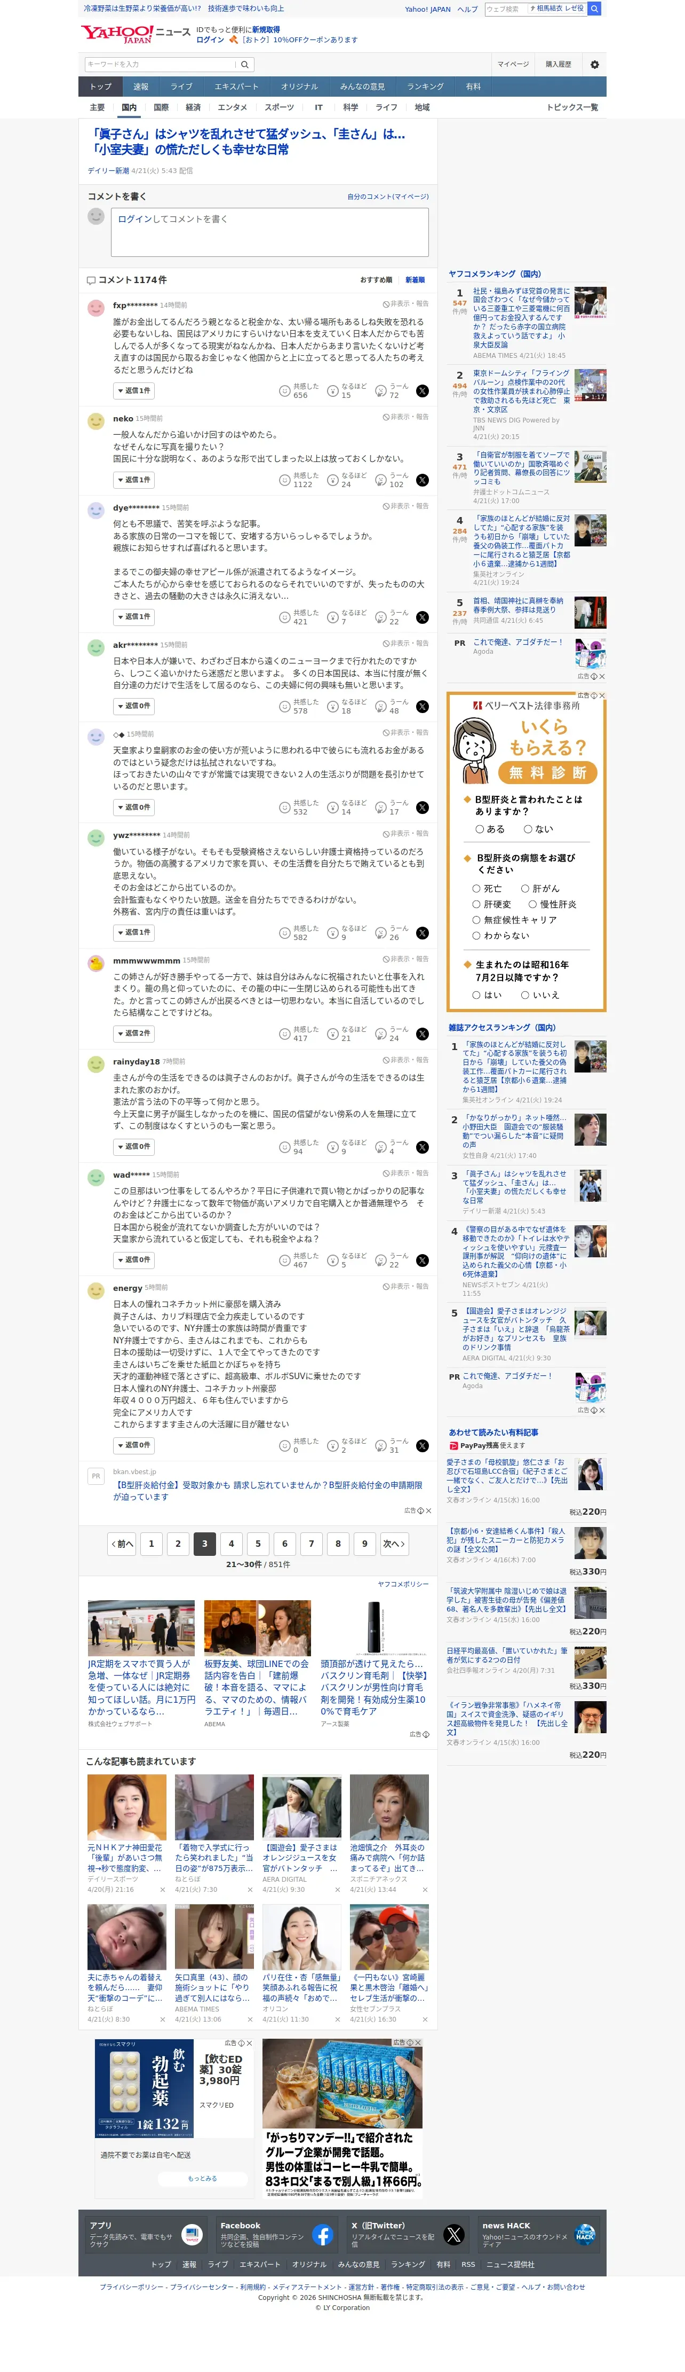Click the magnifier icon in the keyword box

click(x=244, y=65)
